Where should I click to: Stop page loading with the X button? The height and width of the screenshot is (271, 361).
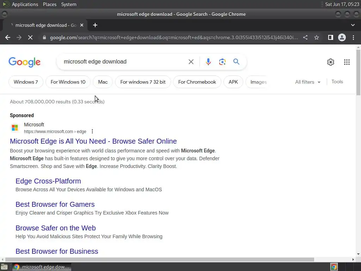30,37
